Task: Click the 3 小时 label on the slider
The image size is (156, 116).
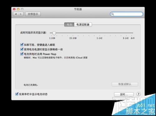Action: (x=126, y=38)
